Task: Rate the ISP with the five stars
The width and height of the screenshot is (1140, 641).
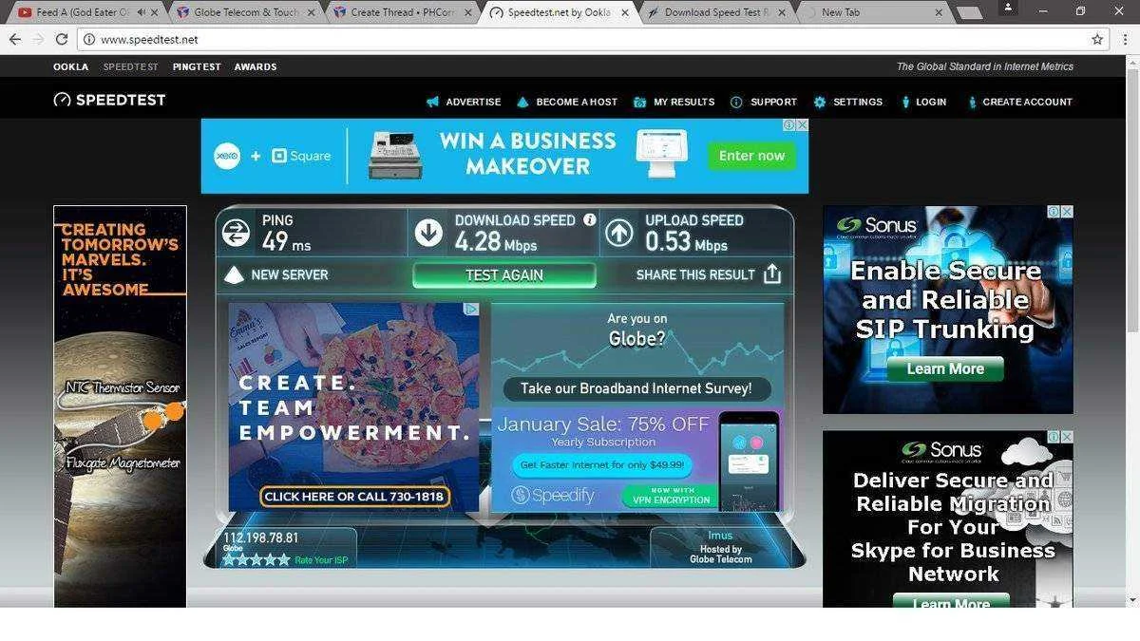Action: point(256,560)
